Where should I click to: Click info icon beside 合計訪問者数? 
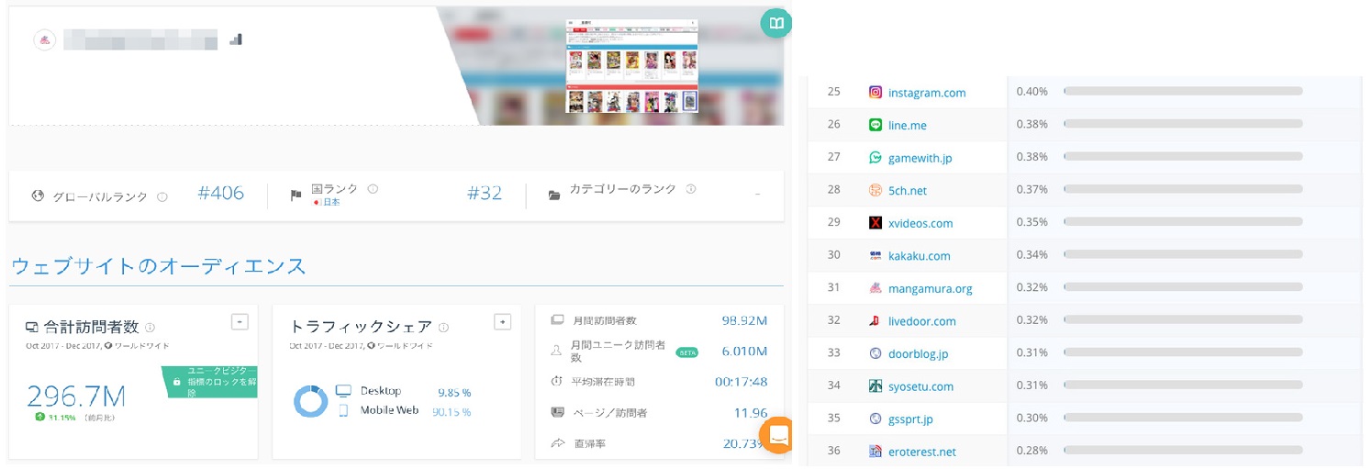tap(150, 327)
